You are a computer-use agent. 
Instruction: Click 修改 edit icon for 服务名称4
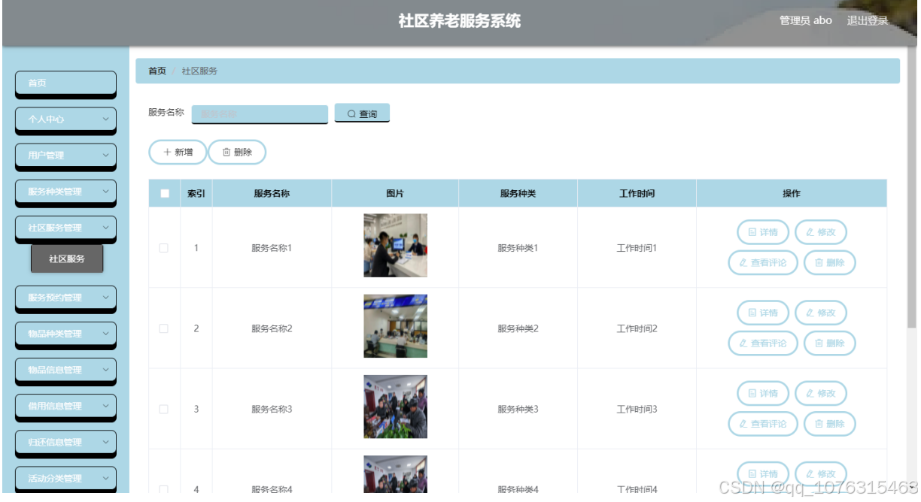coord(810,473)
